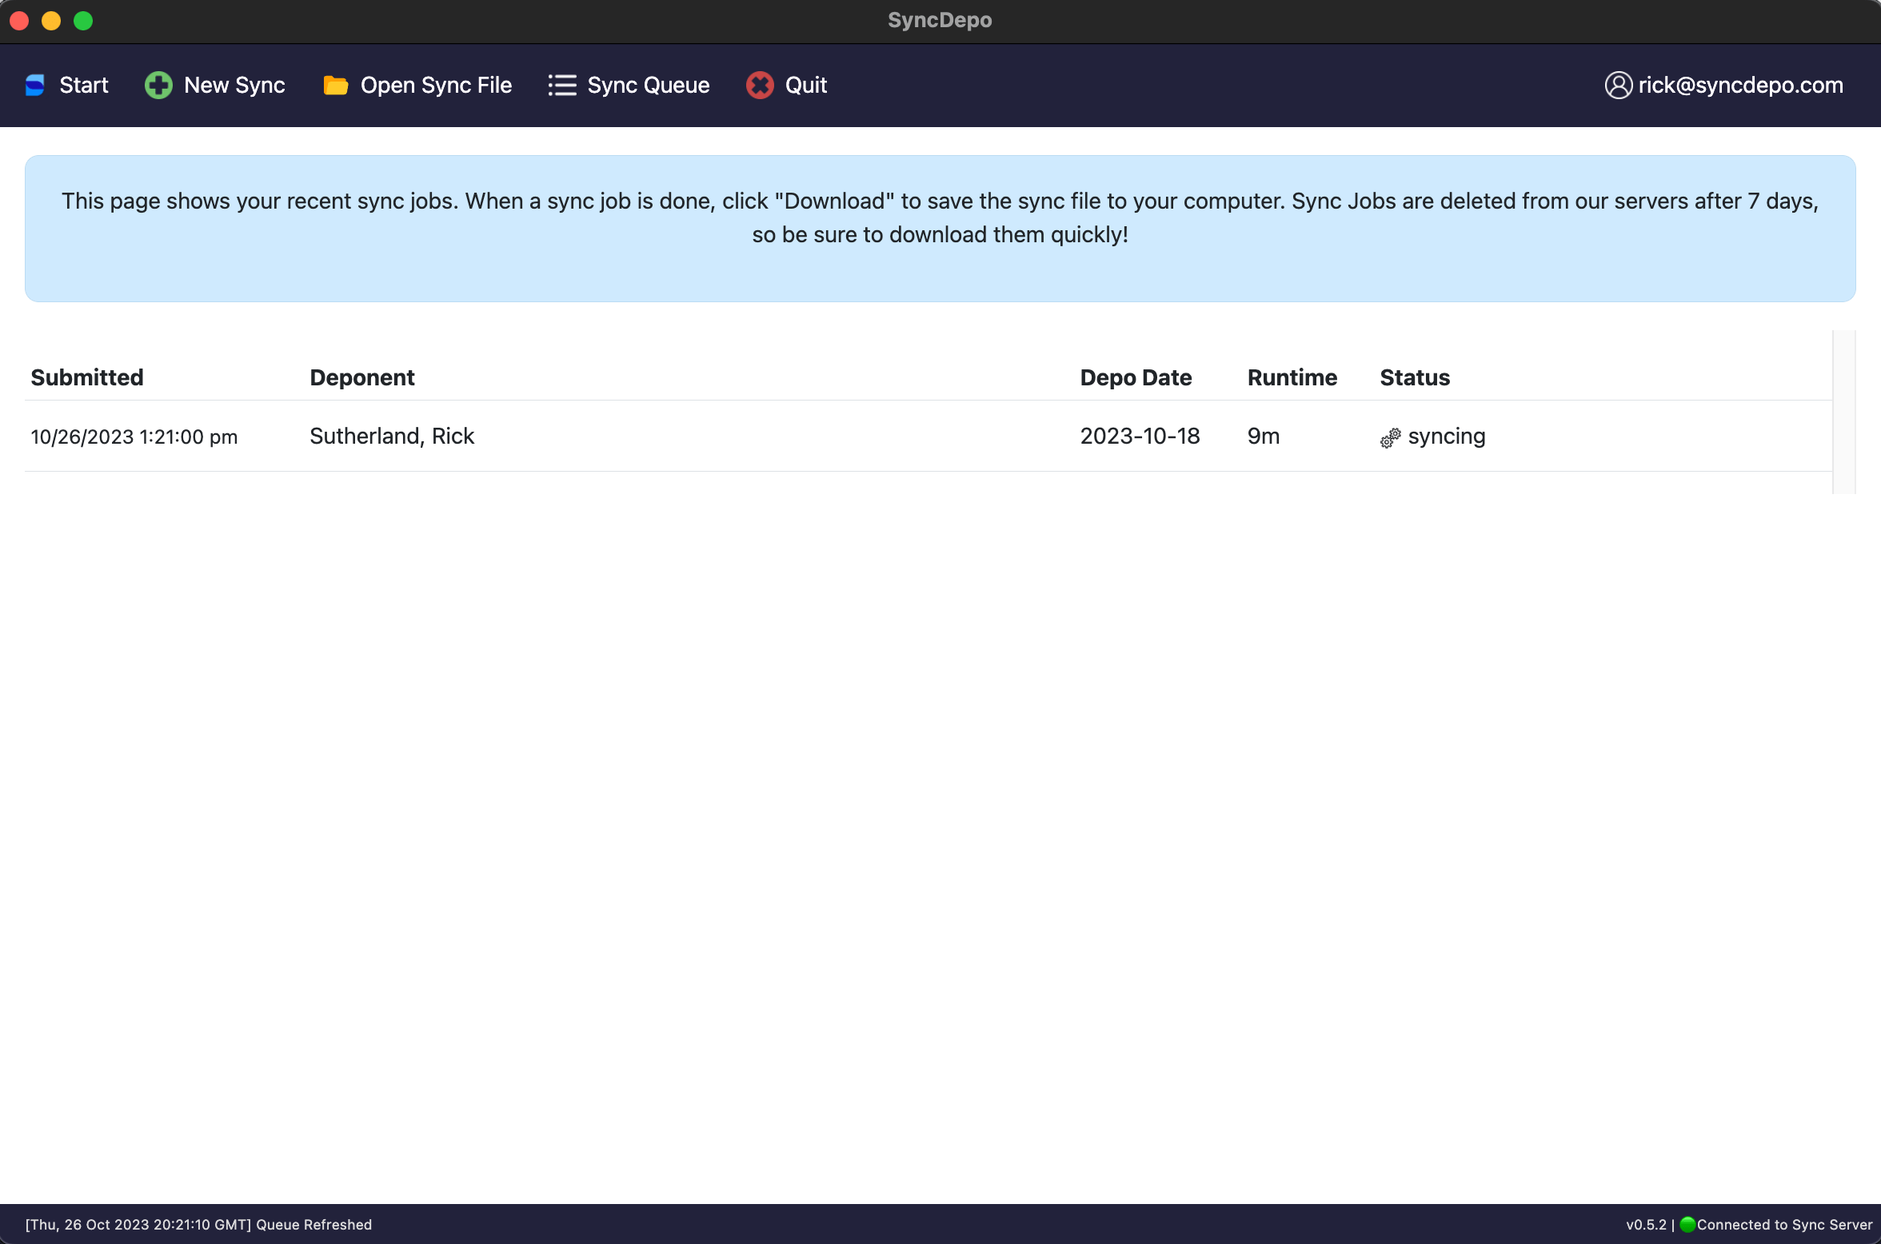
Task: Click the New Sync icon
Action: pyautogui.click(x=158, y=85)
